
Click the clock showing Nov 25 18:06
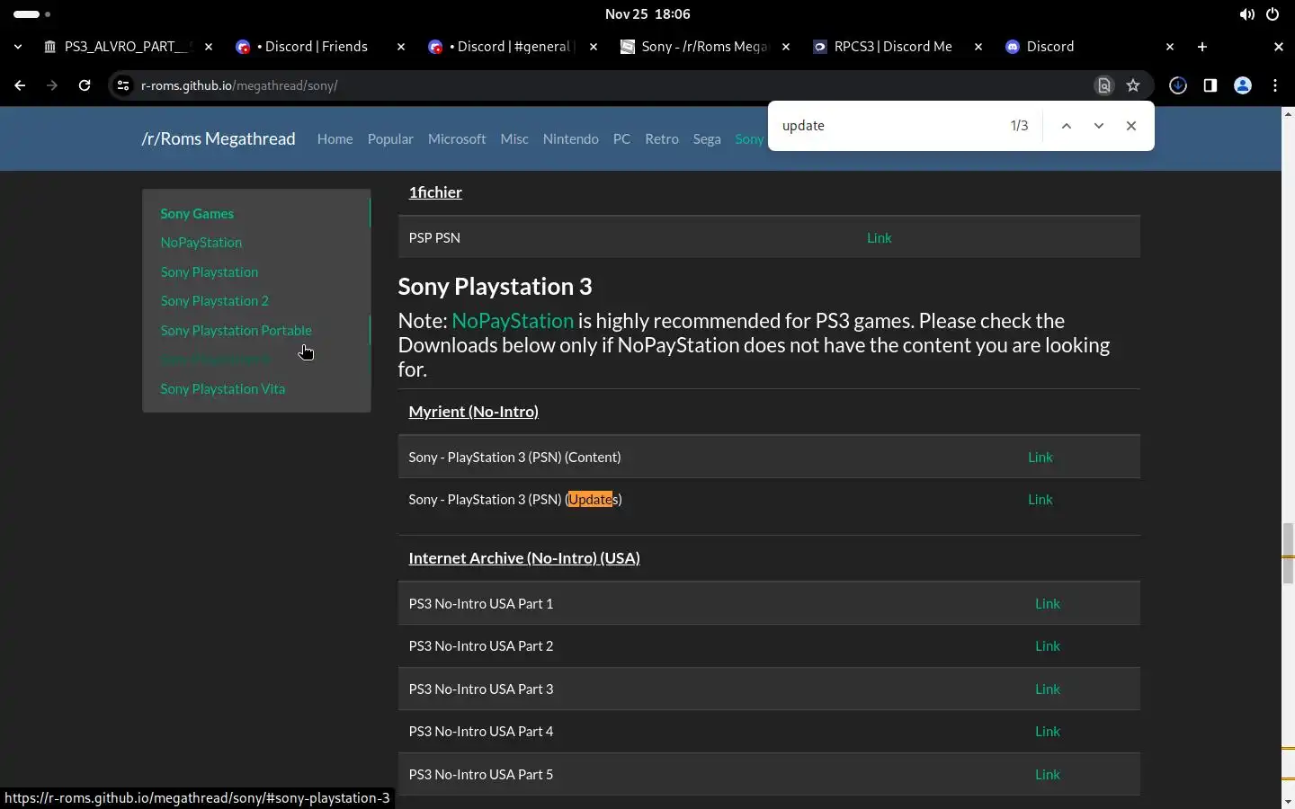(647, 14)
